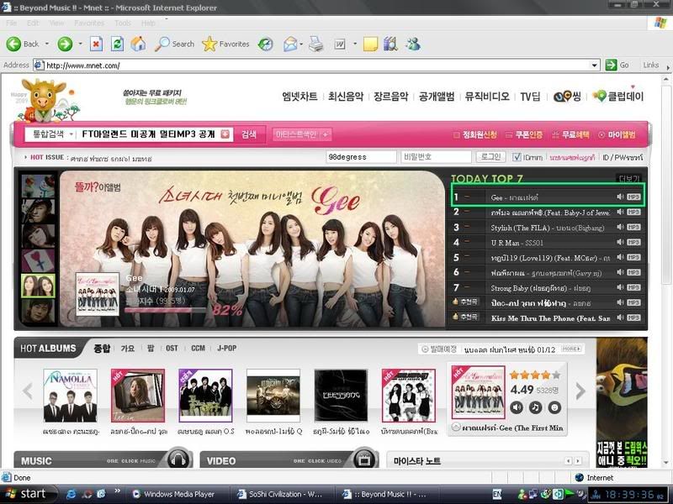The height and width of the screenshot is (504, 673).
Task: Switch to OST tab in Hot Albums
Action: pyautogui.click(x=172, y=349)
